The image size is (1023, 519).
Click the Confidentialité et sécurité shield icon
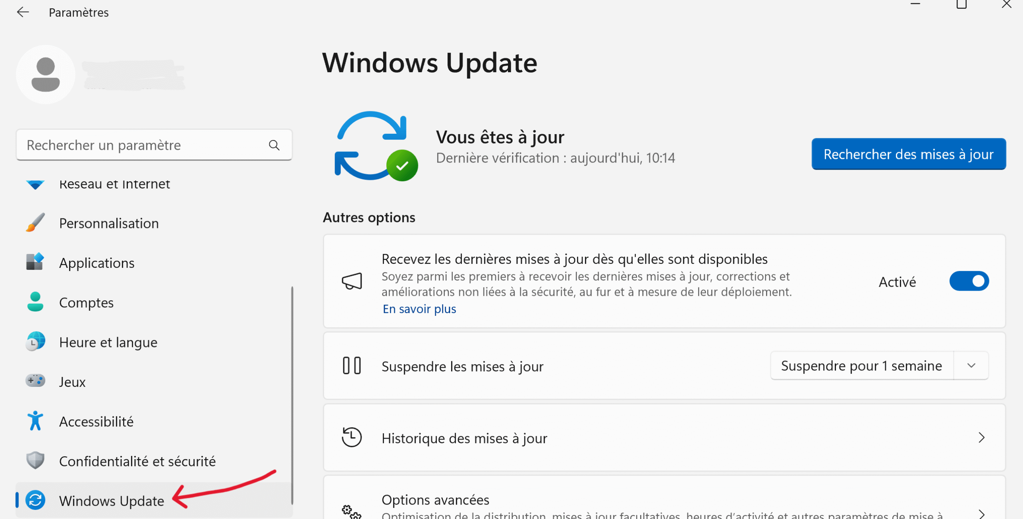click(35, 461)
